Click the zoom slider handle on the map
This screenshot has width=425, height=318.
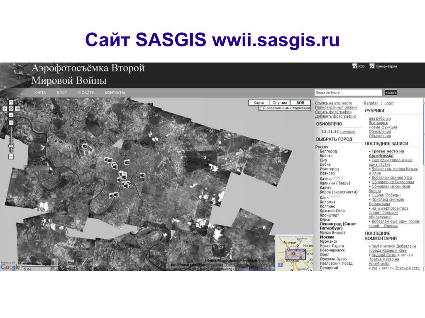pos(11,146)
